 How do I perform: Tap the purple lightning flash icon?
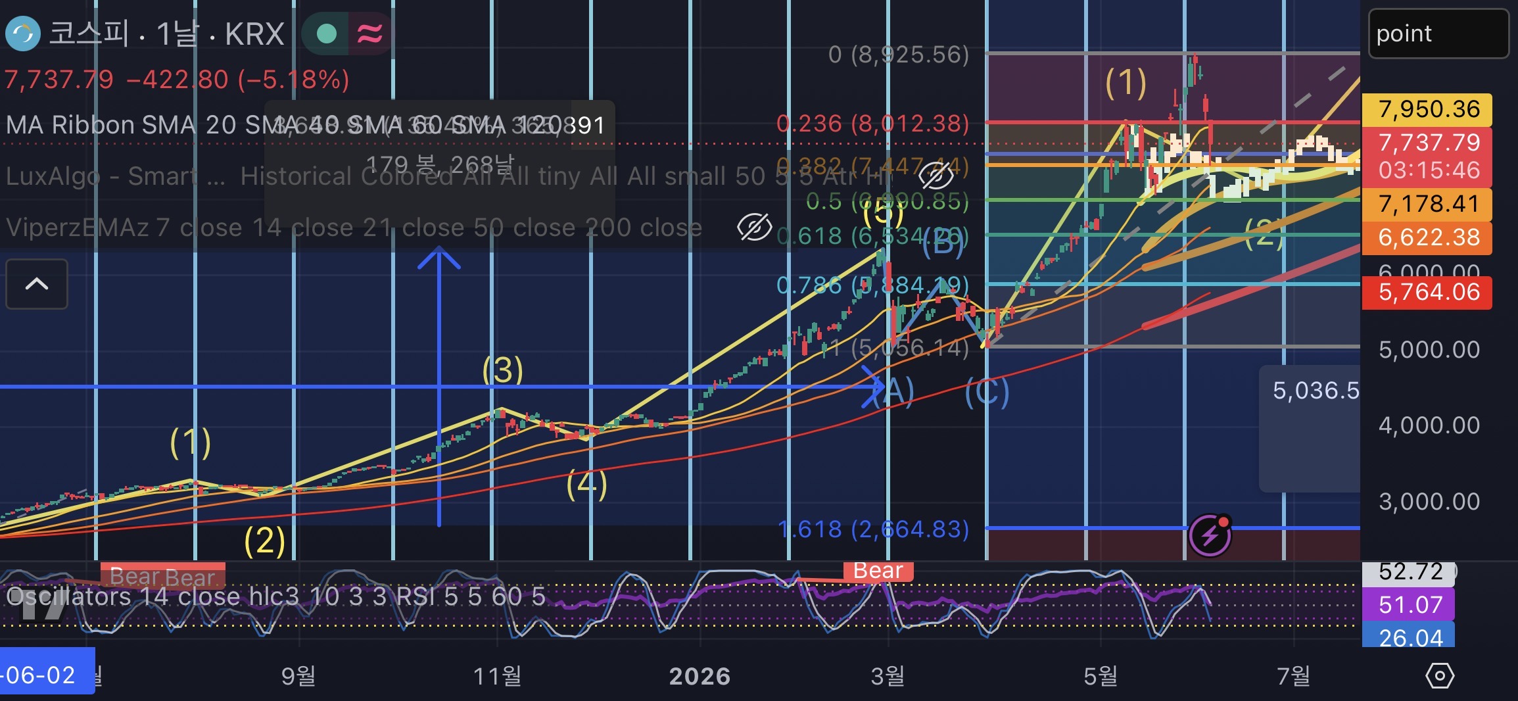pos(1210,535)
